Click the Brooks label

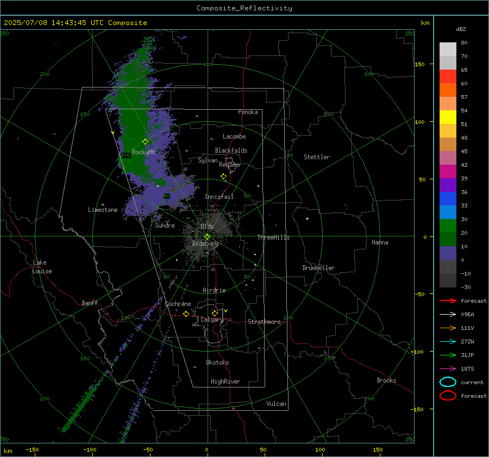[x=386, y=380]
